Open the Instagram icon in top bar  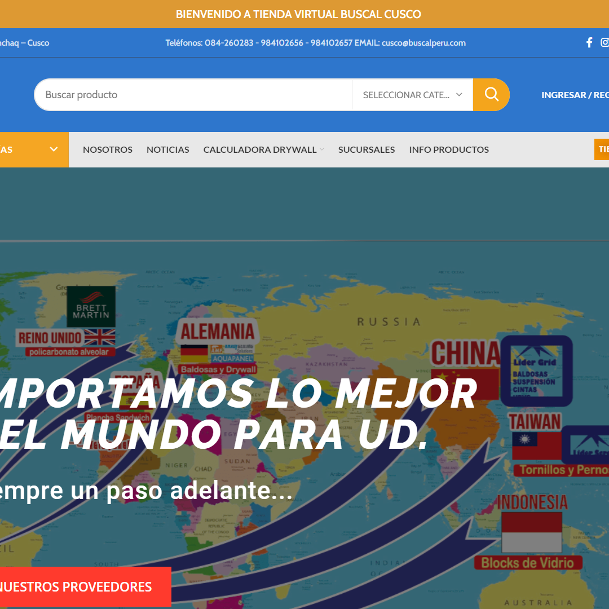coord(604,43)
